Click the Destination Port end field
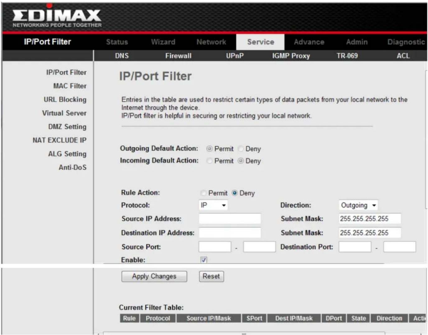The image size is (428, 335). coord(400,247)
